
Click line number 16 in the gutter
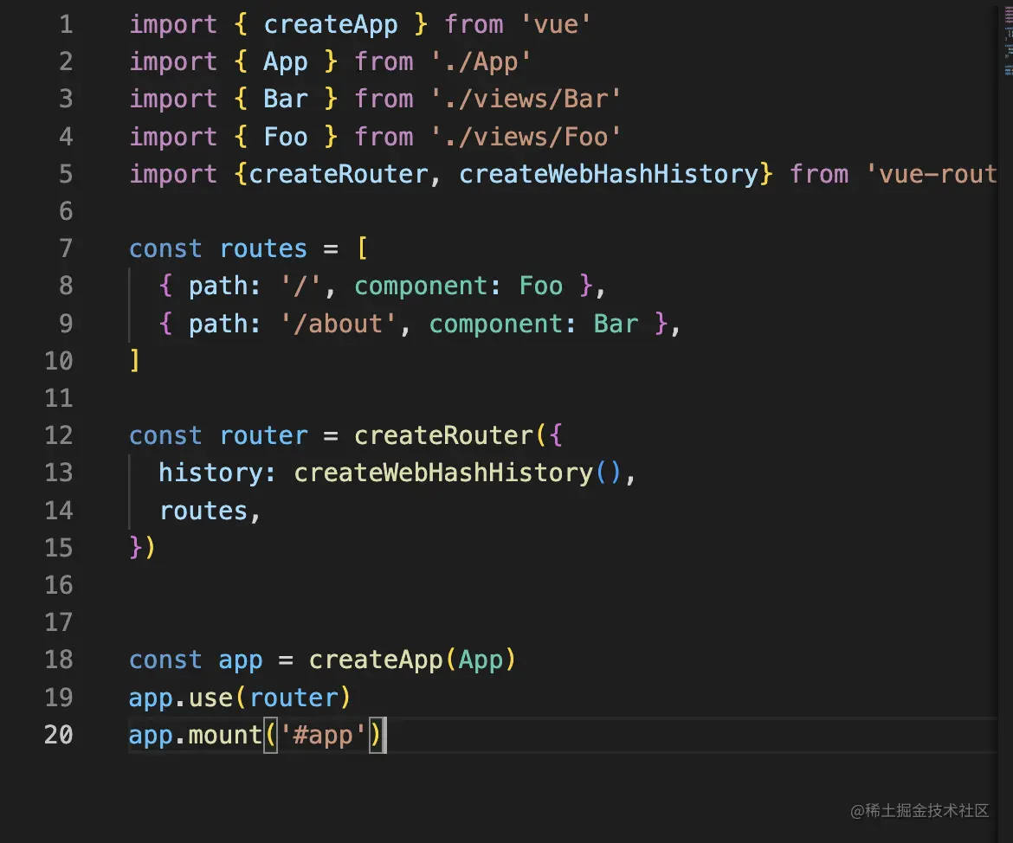pos(59,585)
